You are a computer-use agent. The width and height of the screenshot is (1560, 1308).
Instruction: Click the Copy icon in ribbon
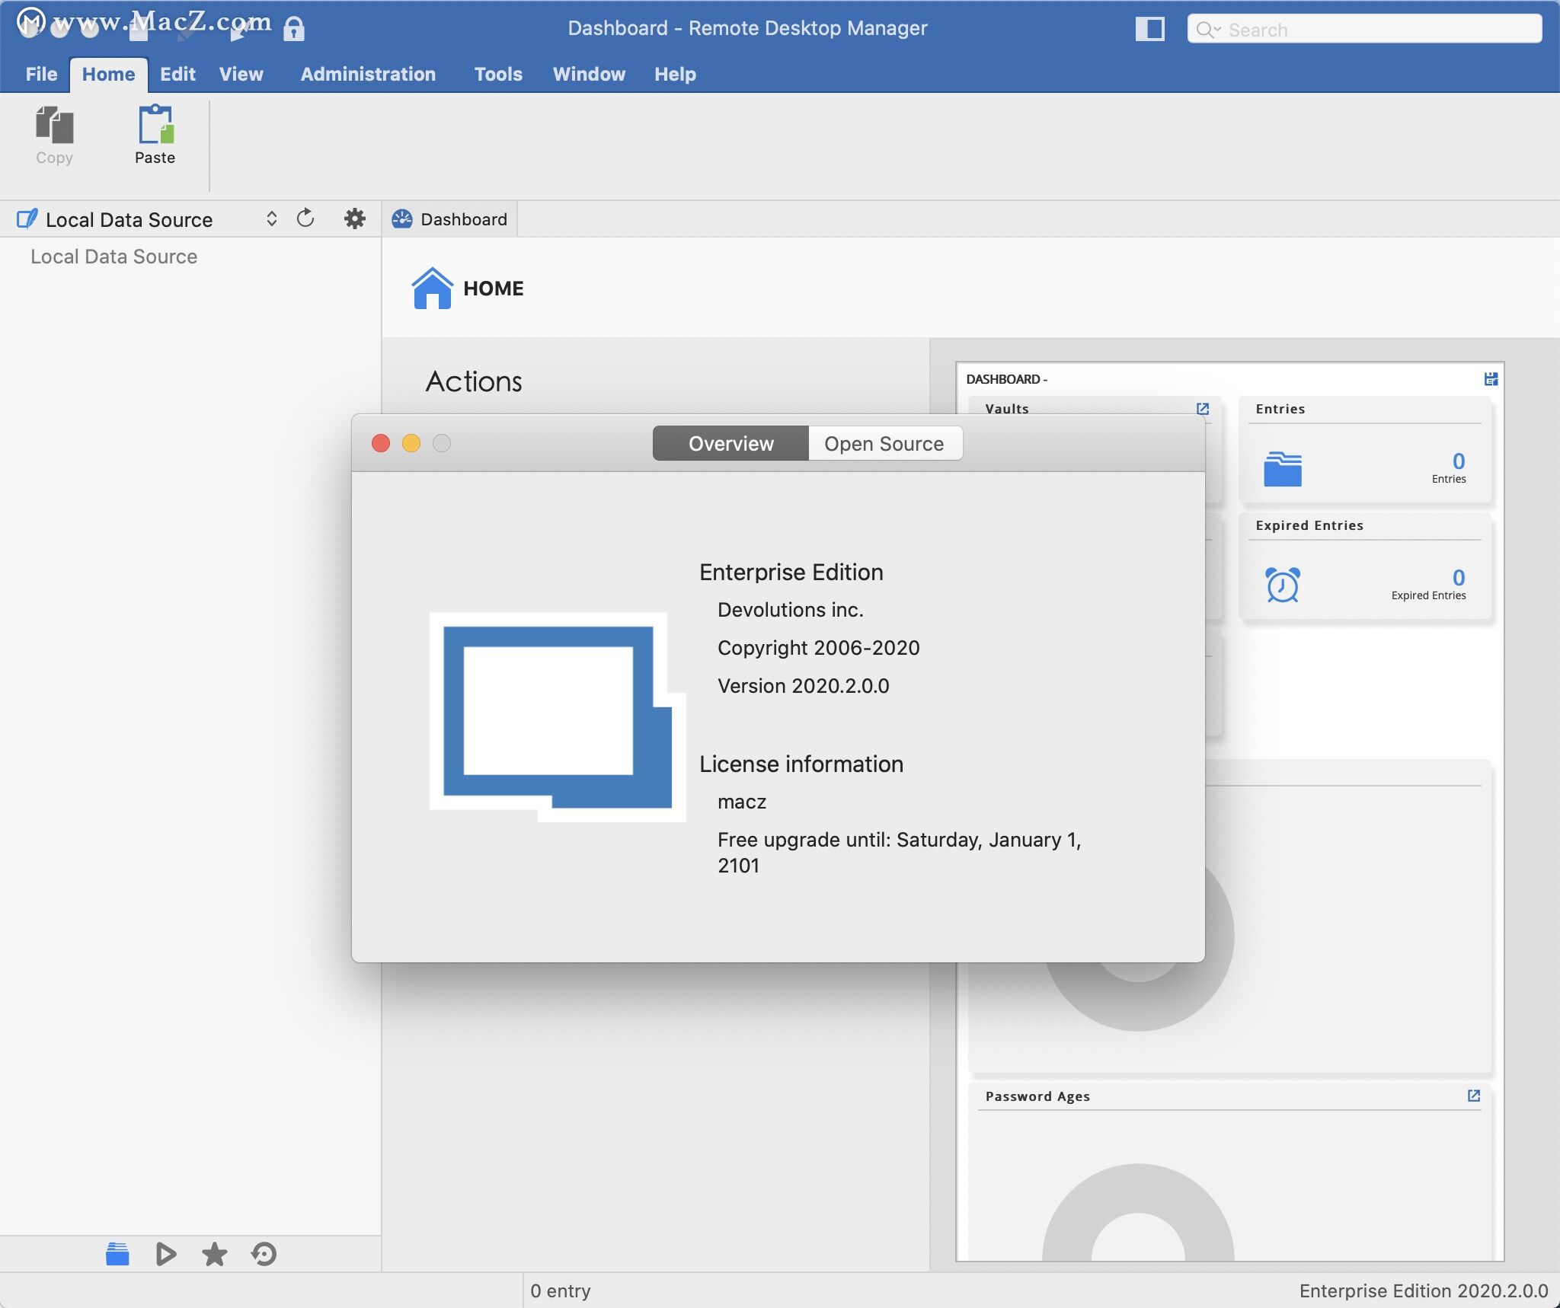[54, 125]
